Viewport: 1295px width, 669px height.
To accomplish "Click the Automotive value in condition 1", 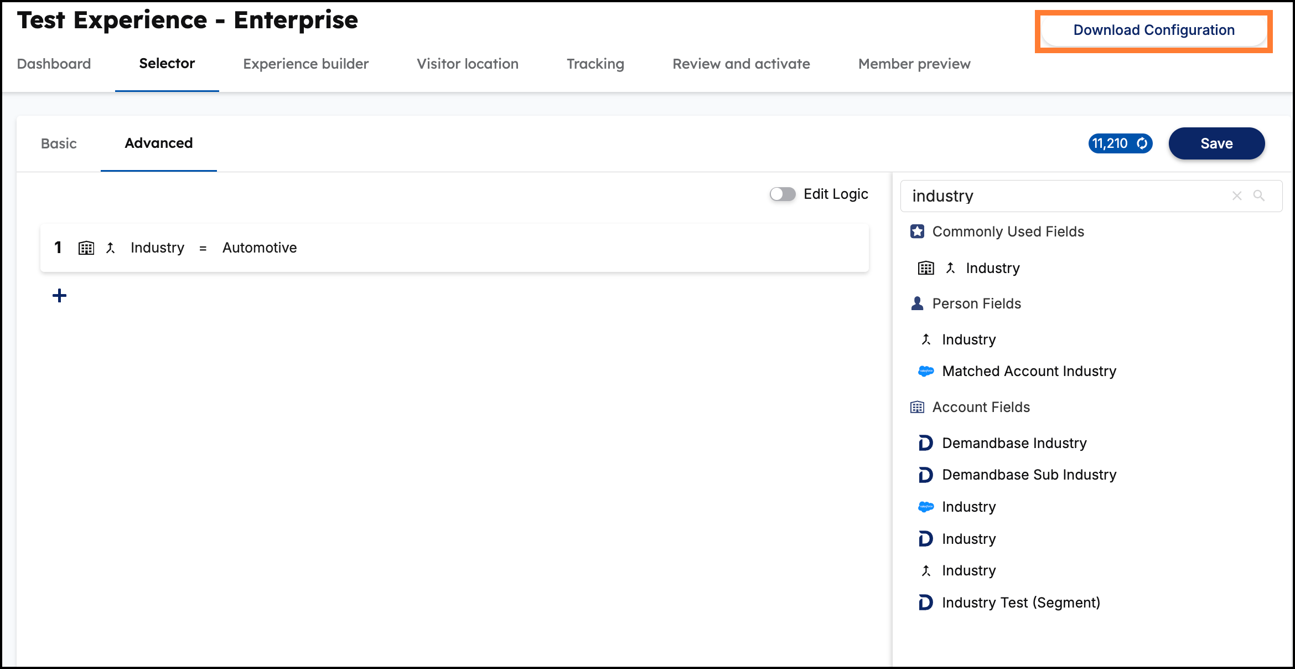I will pyautogui.click(x=260, y=248).
